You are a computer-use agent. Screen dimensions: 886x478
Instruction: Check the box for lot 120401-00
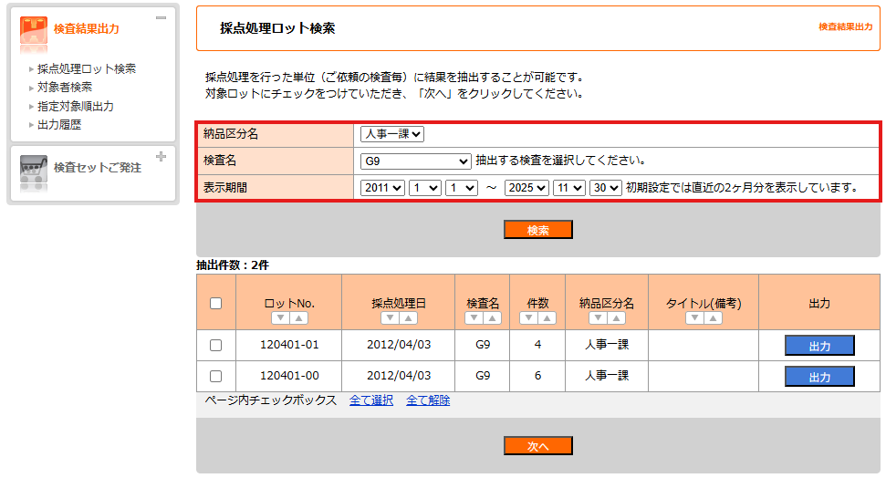coord(216,376)
